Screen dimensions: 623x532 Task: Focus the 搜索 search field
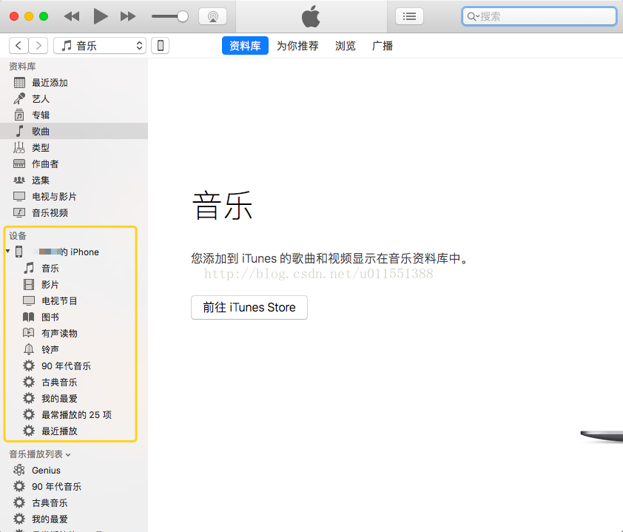point(539,16)
